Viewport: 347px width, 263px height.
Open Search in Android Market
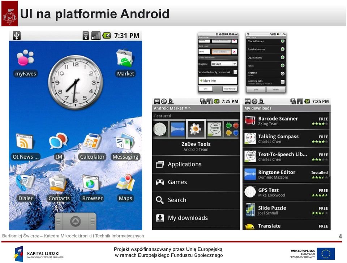(196, 200)
